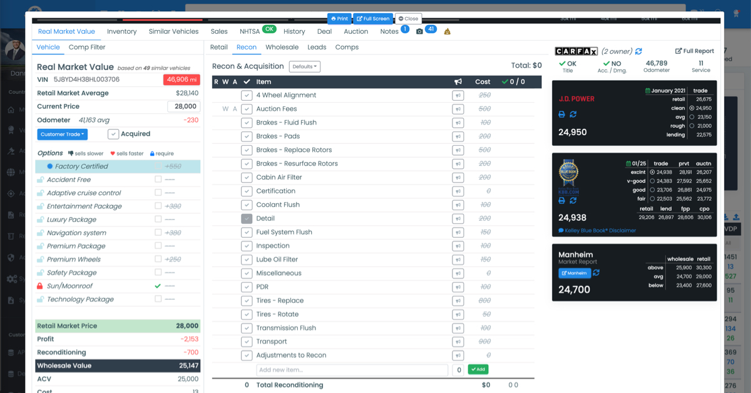751x393 pixels.
Task: Switch to the Leads sub-tab
Action: [x=317, y=47]
